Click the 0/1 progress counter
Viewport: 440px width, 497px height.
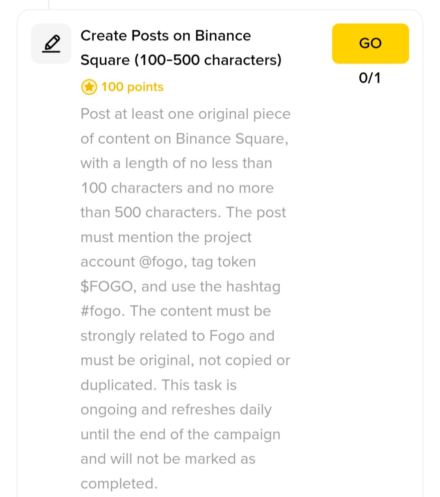click(x=370, y=78)
